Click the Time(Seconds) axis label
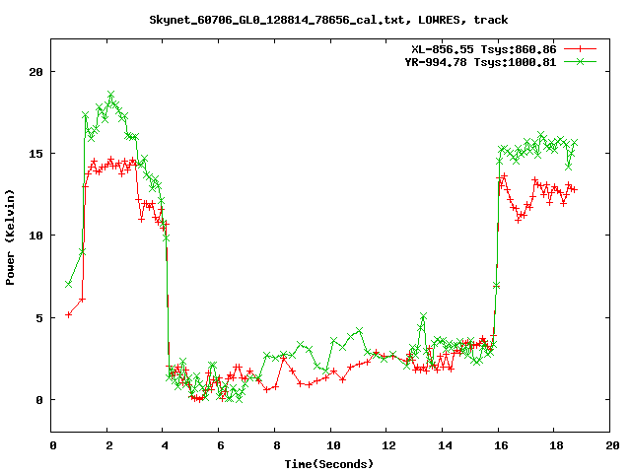This screenshot has height=473, width=631. (329, 464)
